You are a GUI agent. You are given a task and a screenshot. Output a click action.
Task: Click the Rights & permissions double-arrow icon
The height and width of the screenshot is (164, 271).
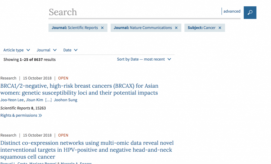40,116
